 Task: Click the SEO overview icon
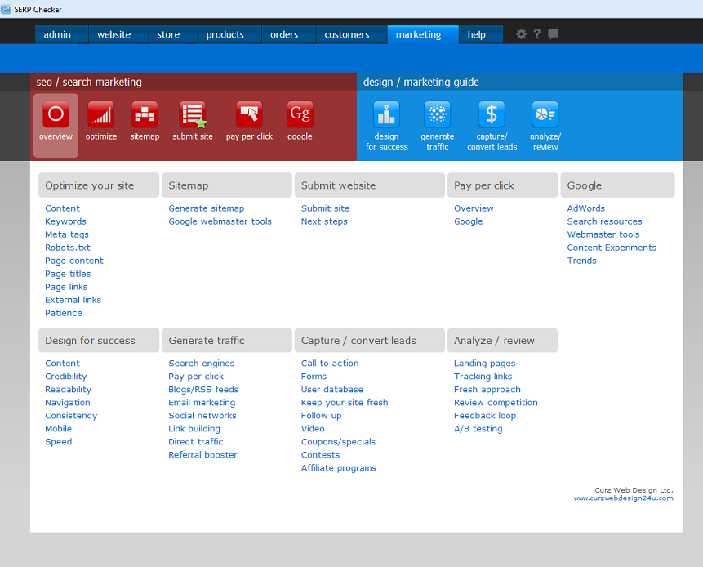[x=56, y=115]
